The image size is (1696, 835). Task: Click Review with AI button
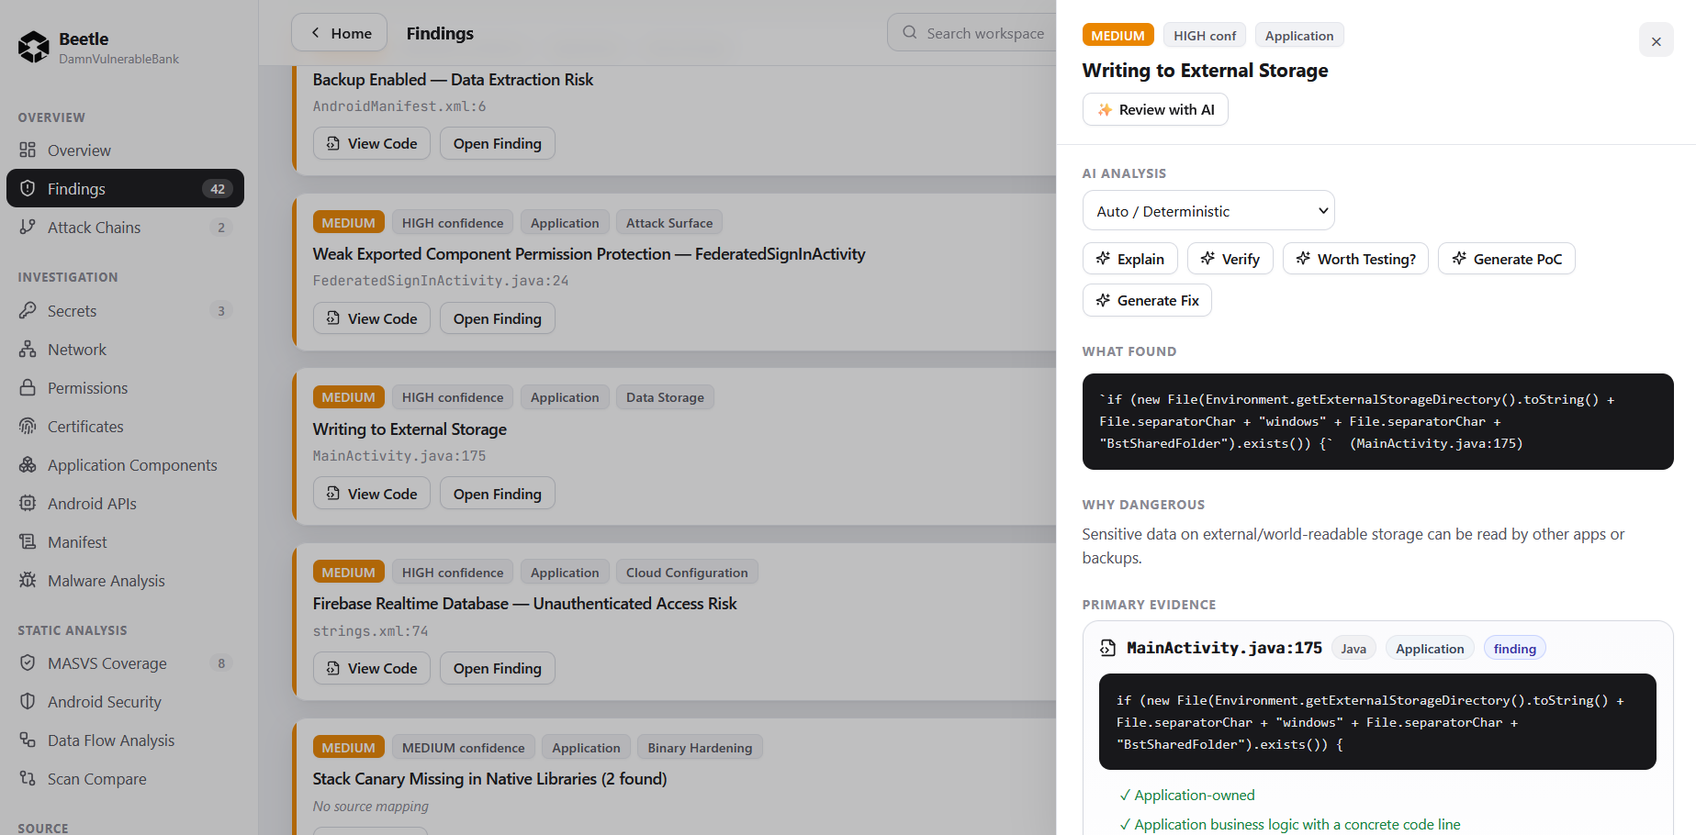point(1155,109)
